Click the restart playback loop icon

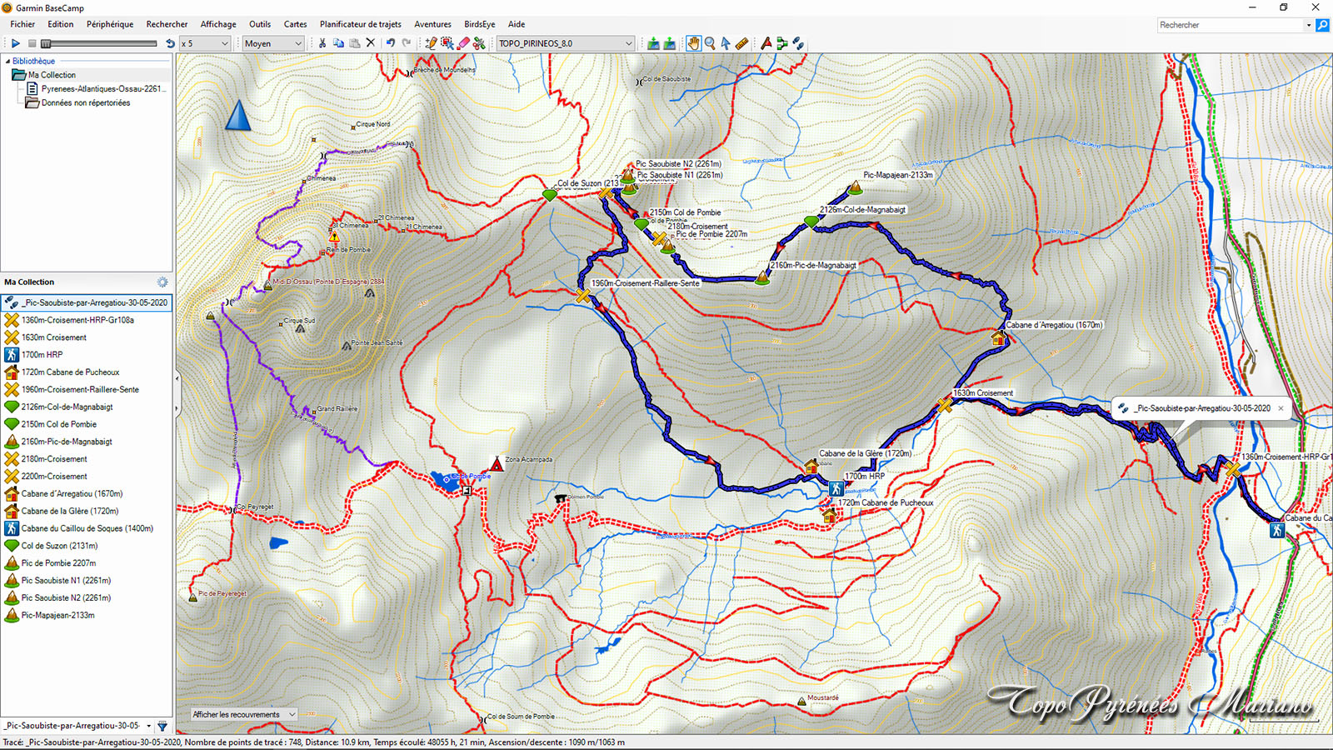click(x=170, y=43)
